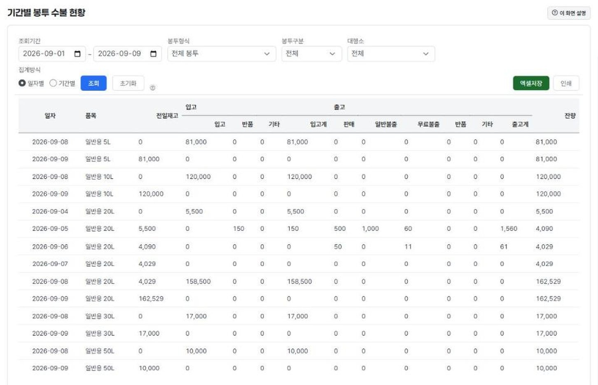Image resolution: width=598 pixels, height=385 pixels.
Task: Open the calendar picker for start date 2026-09-01
Action: coord(77,54)
